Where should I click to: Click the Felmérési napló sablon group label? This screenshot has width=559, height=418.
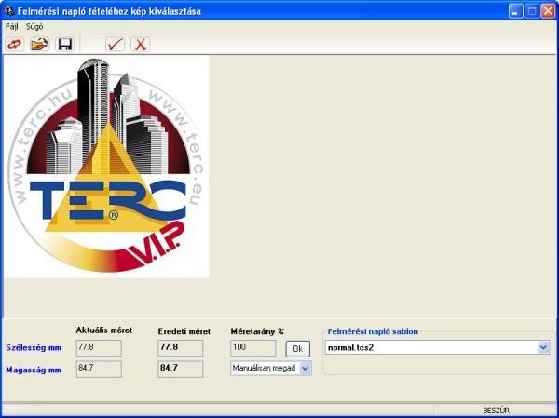point(373,331)
